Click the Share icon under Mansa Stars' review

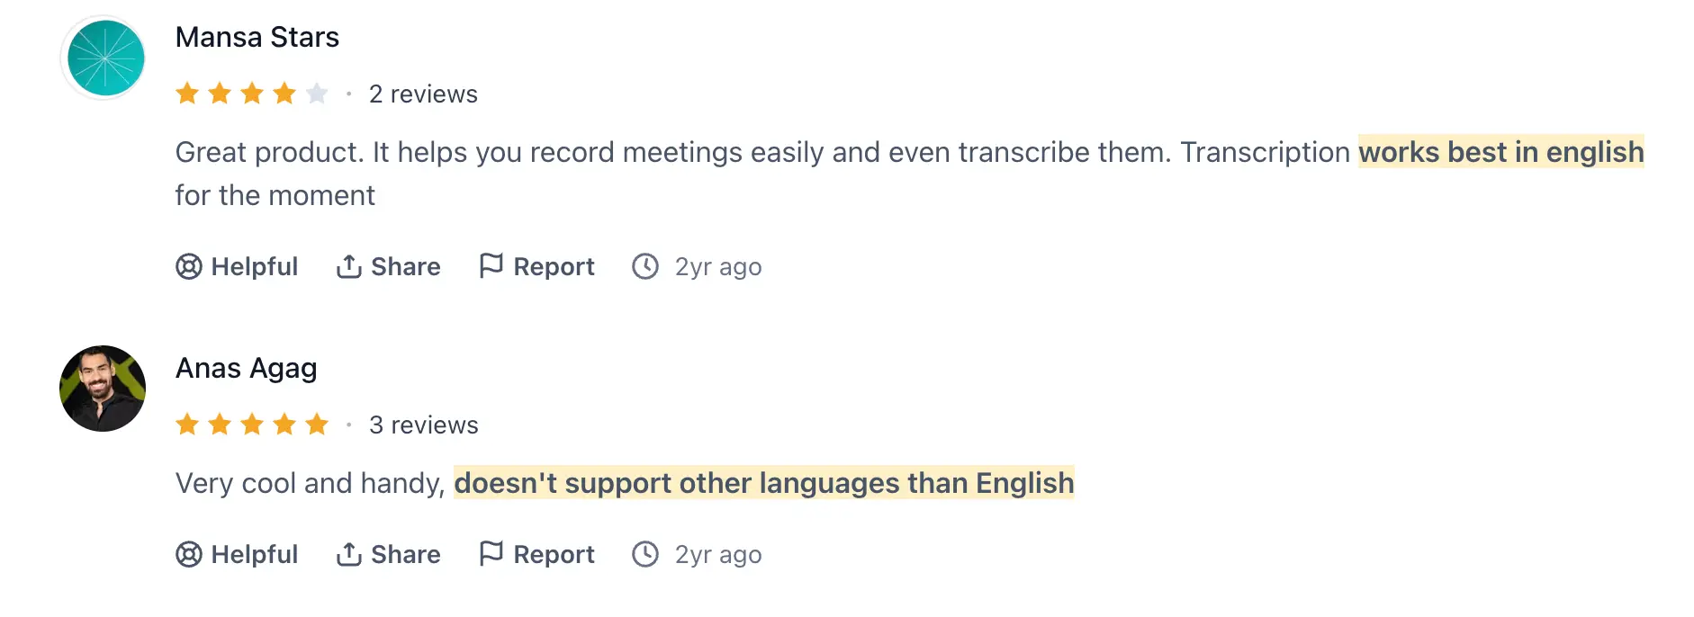click(349, 267)
